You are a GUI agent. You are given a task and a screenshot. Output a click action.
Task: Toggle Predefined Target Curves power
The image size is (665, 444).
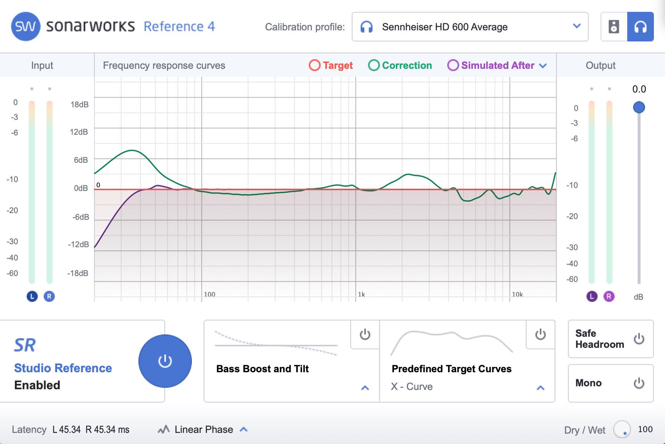(540, 334)
